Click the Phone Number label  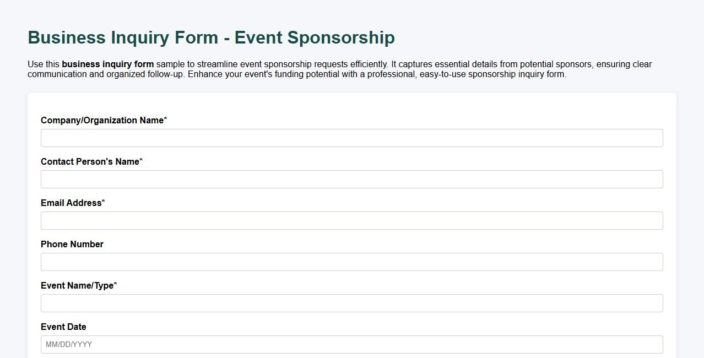coord(72,244)
